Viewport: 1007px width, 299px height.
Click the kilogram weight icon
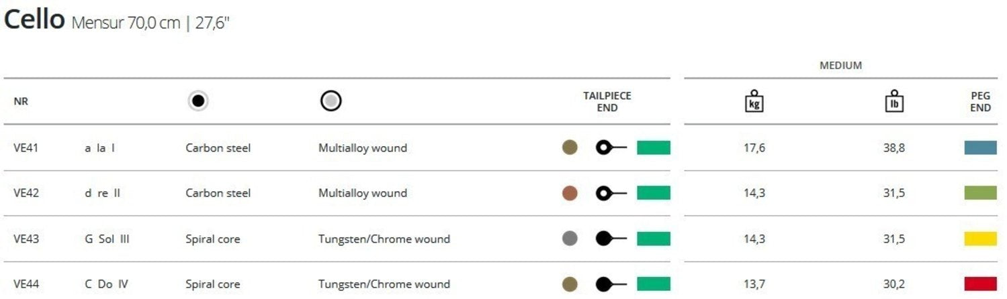tap(754, 102)
